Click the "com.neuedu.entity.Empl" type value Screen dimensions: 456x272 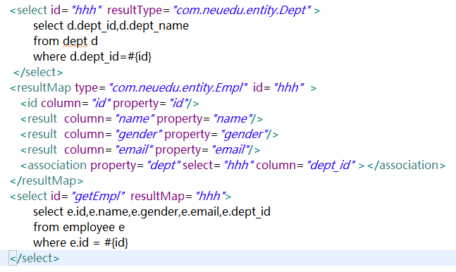178,87
